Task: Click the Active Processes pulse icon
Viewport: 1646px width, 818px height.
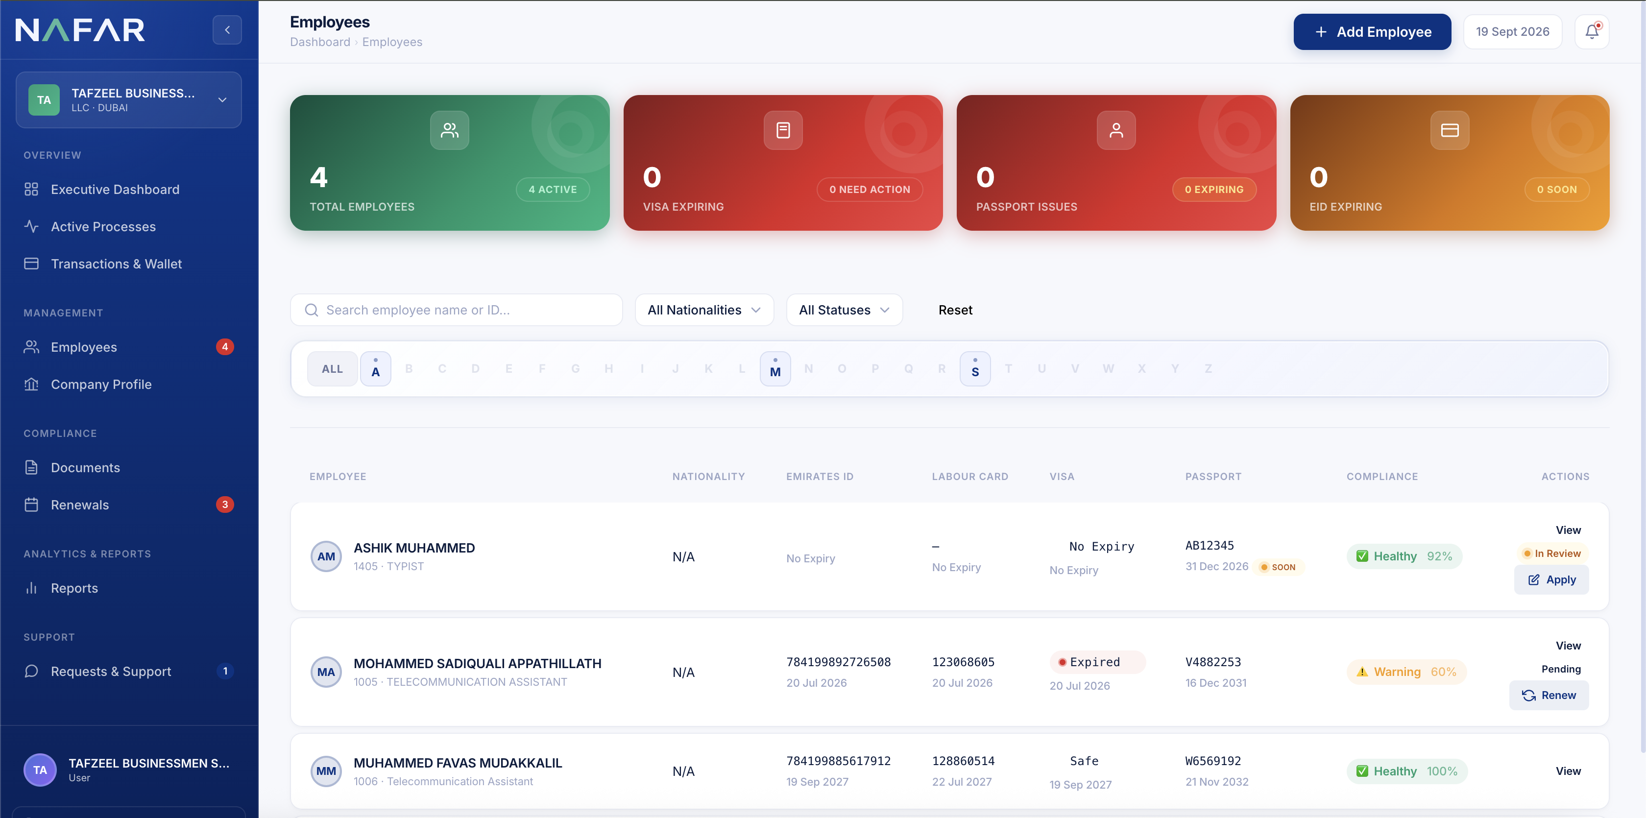Action: pyautogui.click(x=31, y=226)
